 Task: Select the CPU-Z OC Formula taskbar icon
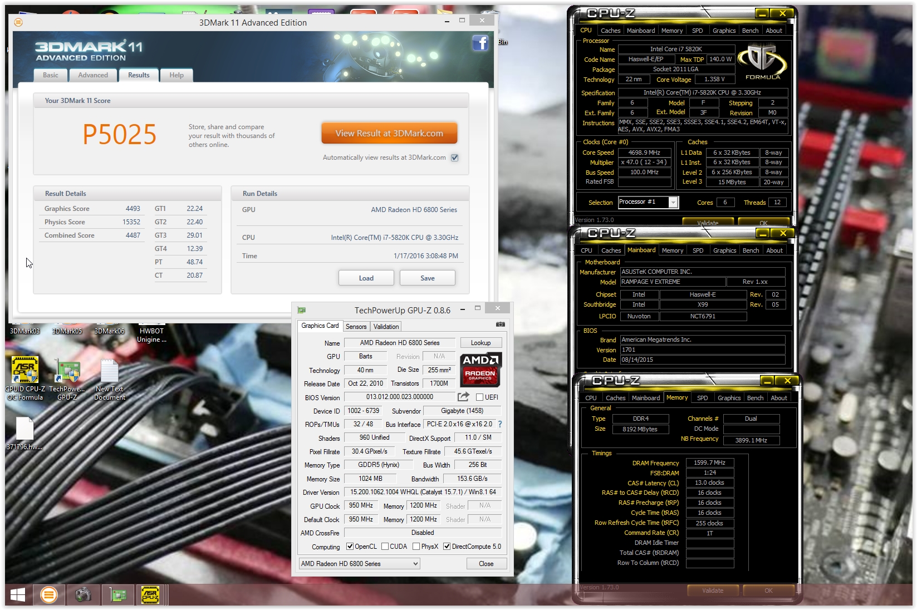tap(150, 595)
